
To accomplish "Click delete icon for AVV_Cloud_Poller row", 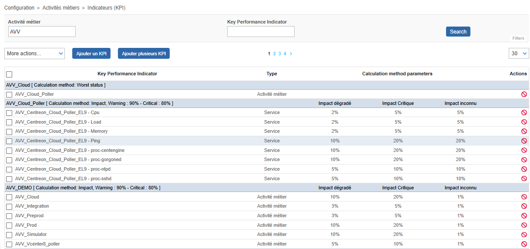I will tap(524, 94).
